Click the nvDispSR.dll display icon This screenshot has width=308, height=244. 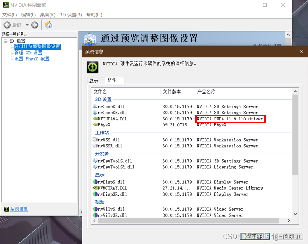point(95,194)
